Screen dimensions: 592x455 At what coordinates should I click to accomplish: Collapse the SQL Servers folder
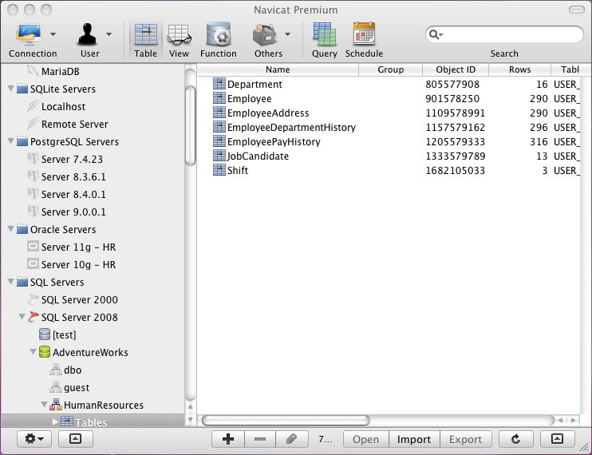[x=11, y=282]
